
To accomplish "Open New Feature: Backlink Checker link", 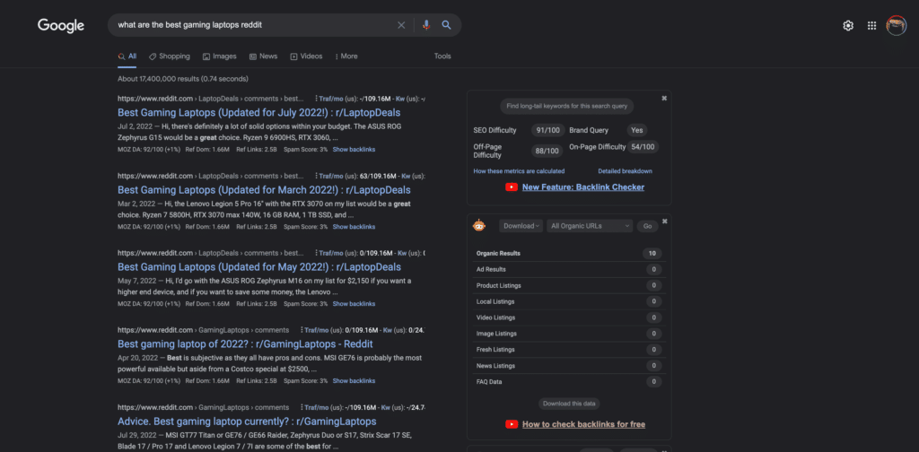I will (x=583, y=187).
